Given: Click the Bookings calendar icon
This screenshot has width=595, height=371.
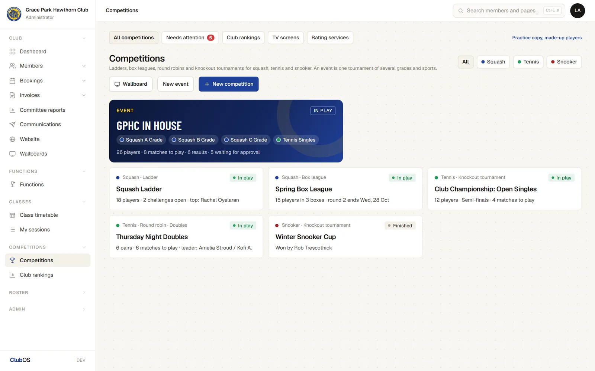Looking at the screenshot, I should (x=12, y=81).
